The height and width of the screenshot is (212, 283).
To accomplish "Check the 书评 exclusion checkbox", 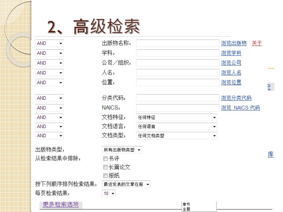I will pyautogui.click(x=105, y=159).
